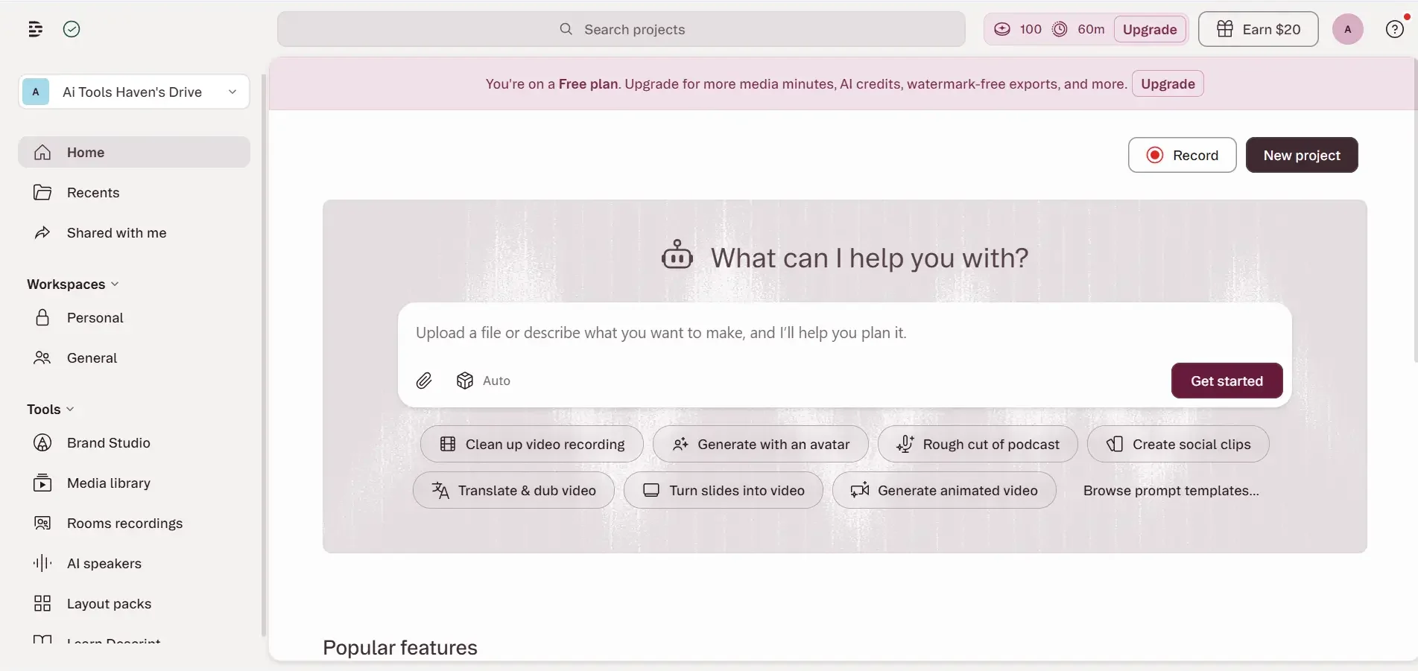Open Recents in sidebar
Image resolution: width=1418 pixels, height=671 pixels.
(x=134, y=192)
